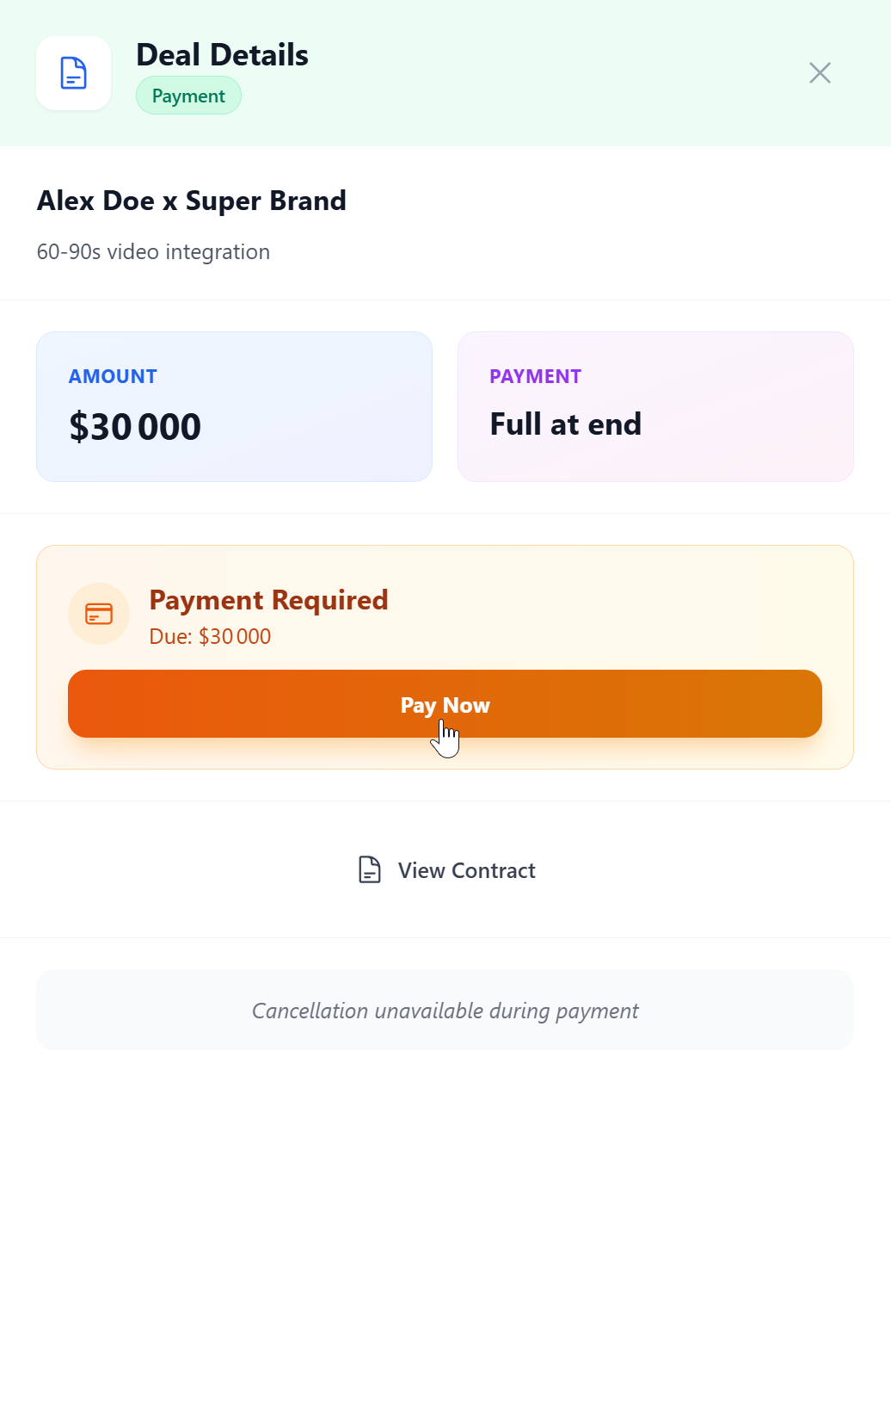Click the Due: $30 000 text
891x1416 pixels.
210,636
